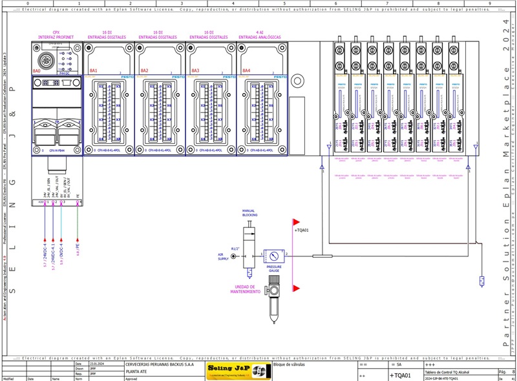Click the air supply port symbol
517x381 pixels.
pos(232,256)
